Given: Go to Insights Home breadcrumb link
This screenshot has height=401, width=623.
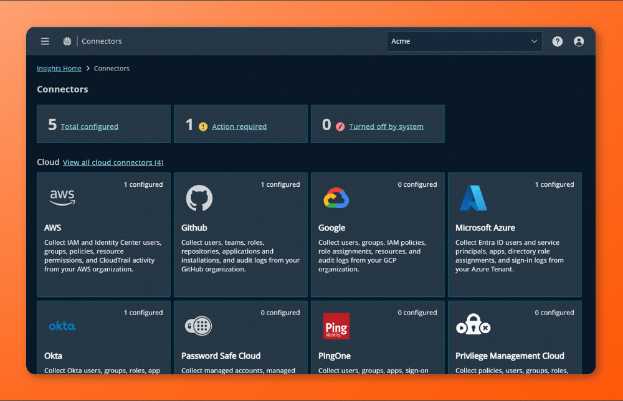Looking at the screenshot, I should 59,68.
